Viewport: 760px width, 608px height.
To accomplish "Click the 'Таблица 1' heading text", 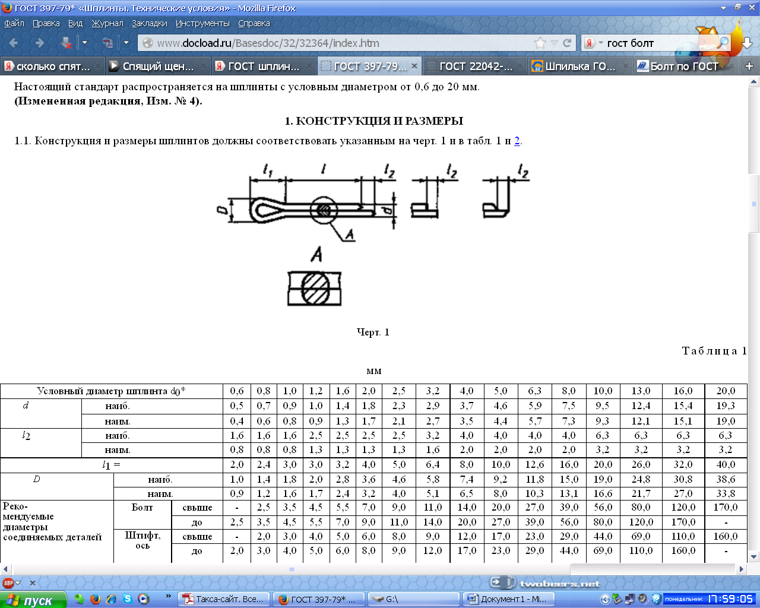I will [x=714, y=351].
